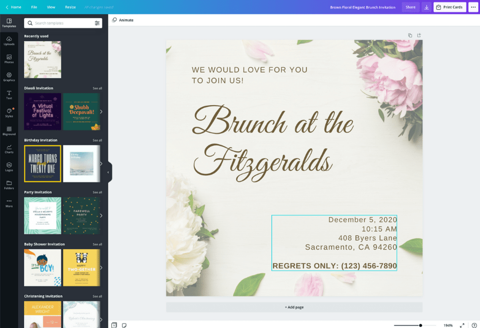480x328 pixels.
Task: Open the Uploads panel in sidebar
Action: [x=9, y=41]
